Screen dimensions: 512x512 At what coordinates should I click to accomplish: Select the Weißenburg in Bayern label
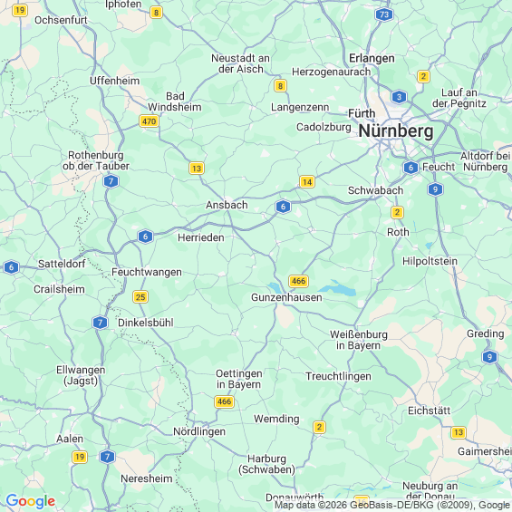(359, 340)
